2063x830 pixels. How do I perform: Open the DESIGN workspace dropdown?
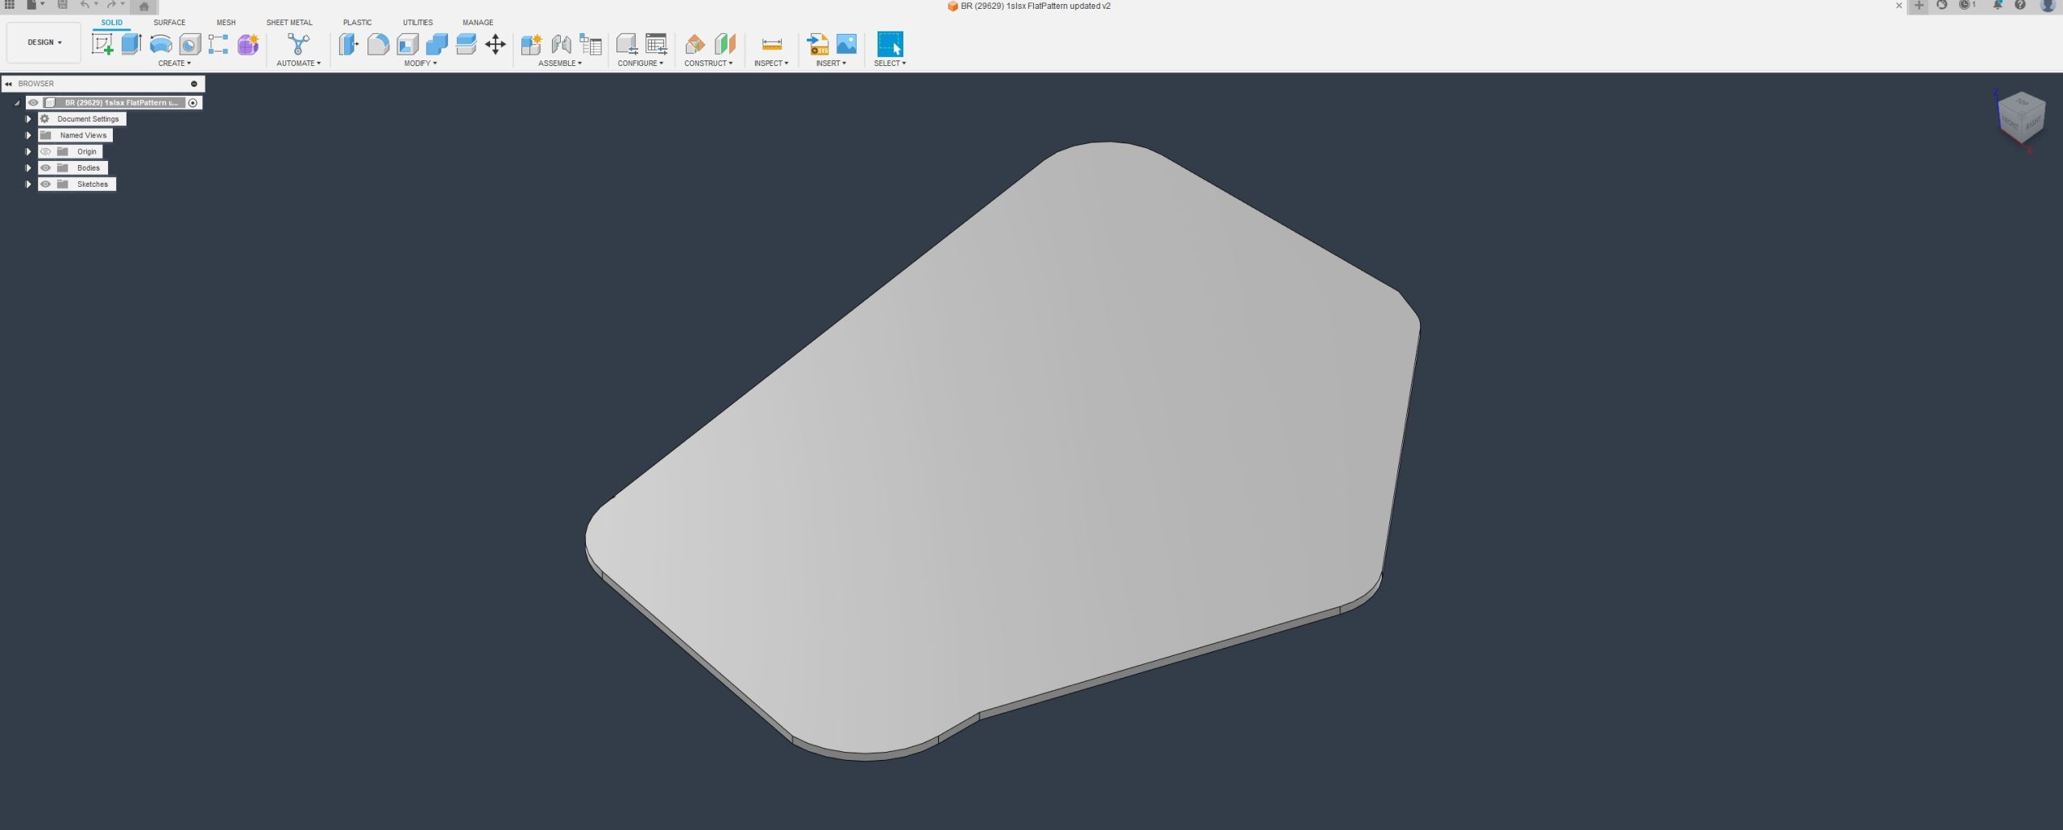click(44, 43)
